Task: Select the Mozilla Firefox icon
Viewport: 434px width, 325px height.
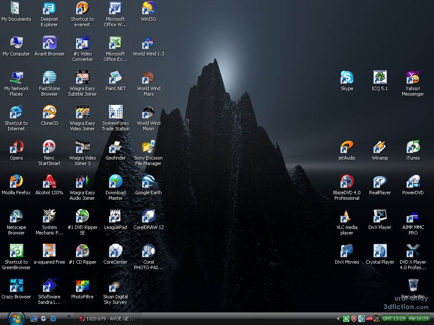Action: point(16,181)
